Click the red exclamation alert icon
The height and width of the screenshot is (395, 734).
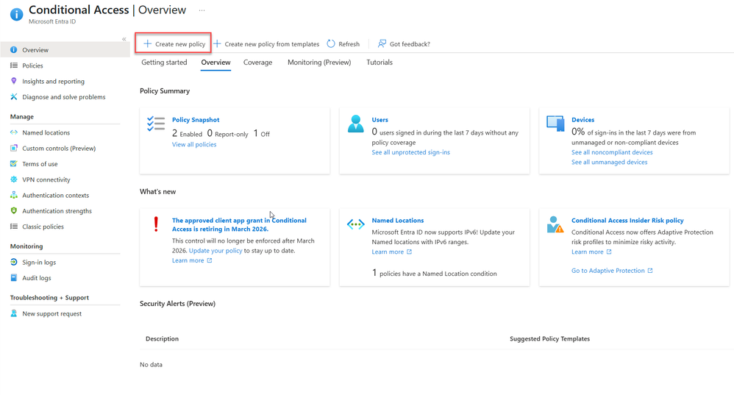coord(156,224)
